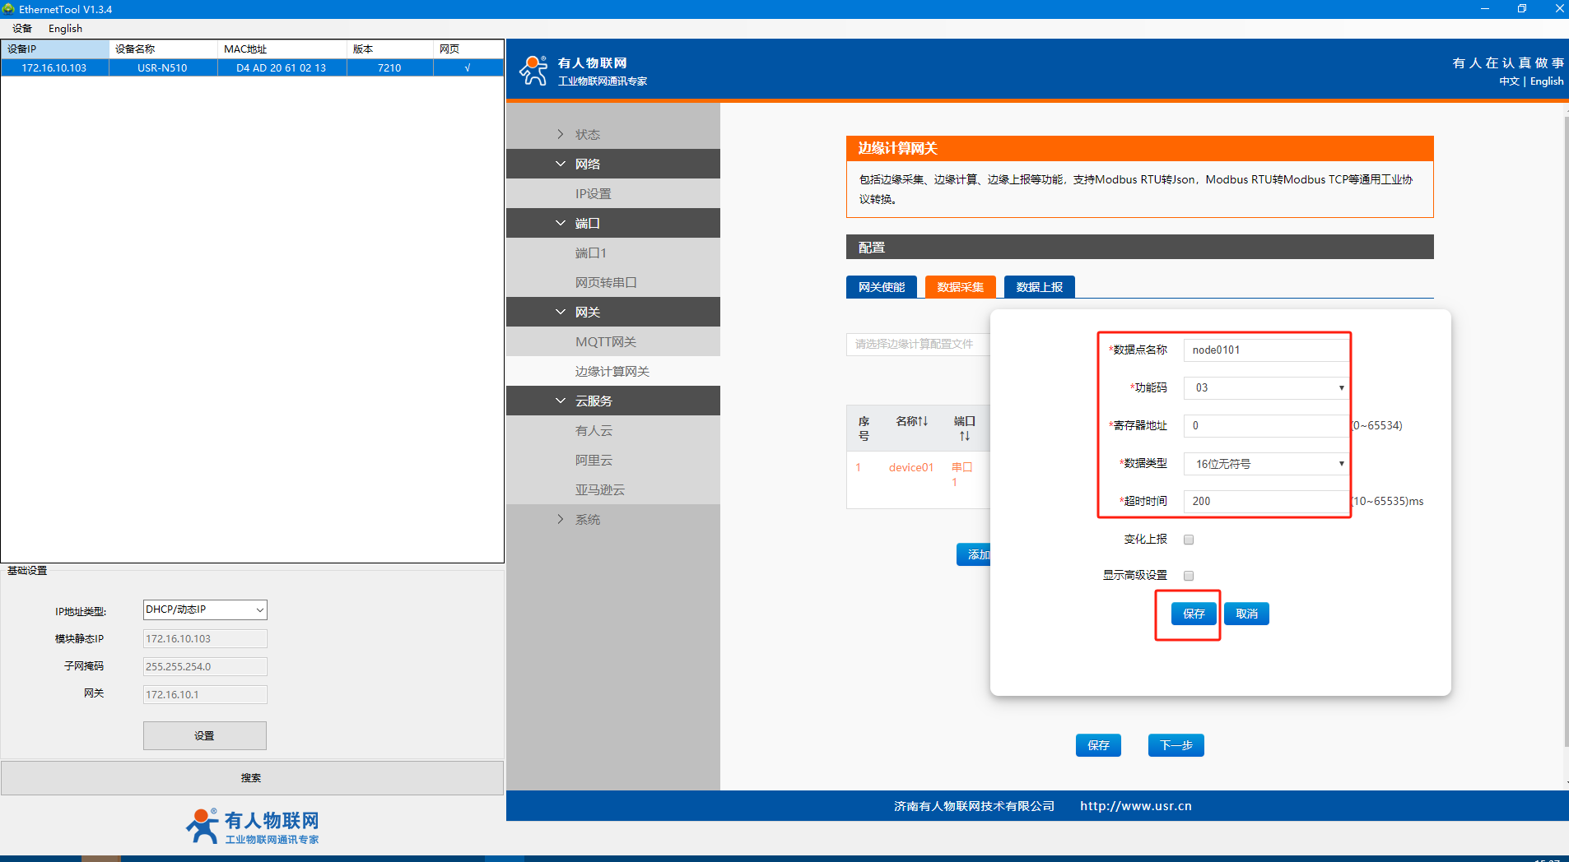
Task: Collapse the 网络 section chevron
Action: coord(561,164)
